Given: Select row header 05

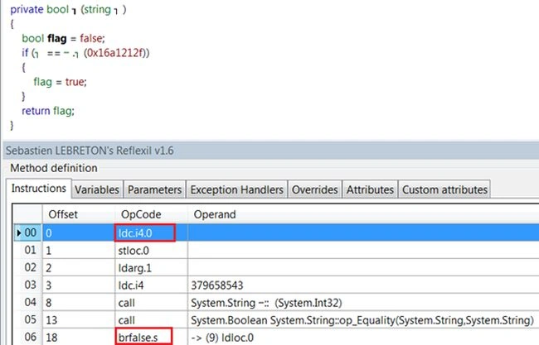Looking at the screenshot, I should 27,320.
